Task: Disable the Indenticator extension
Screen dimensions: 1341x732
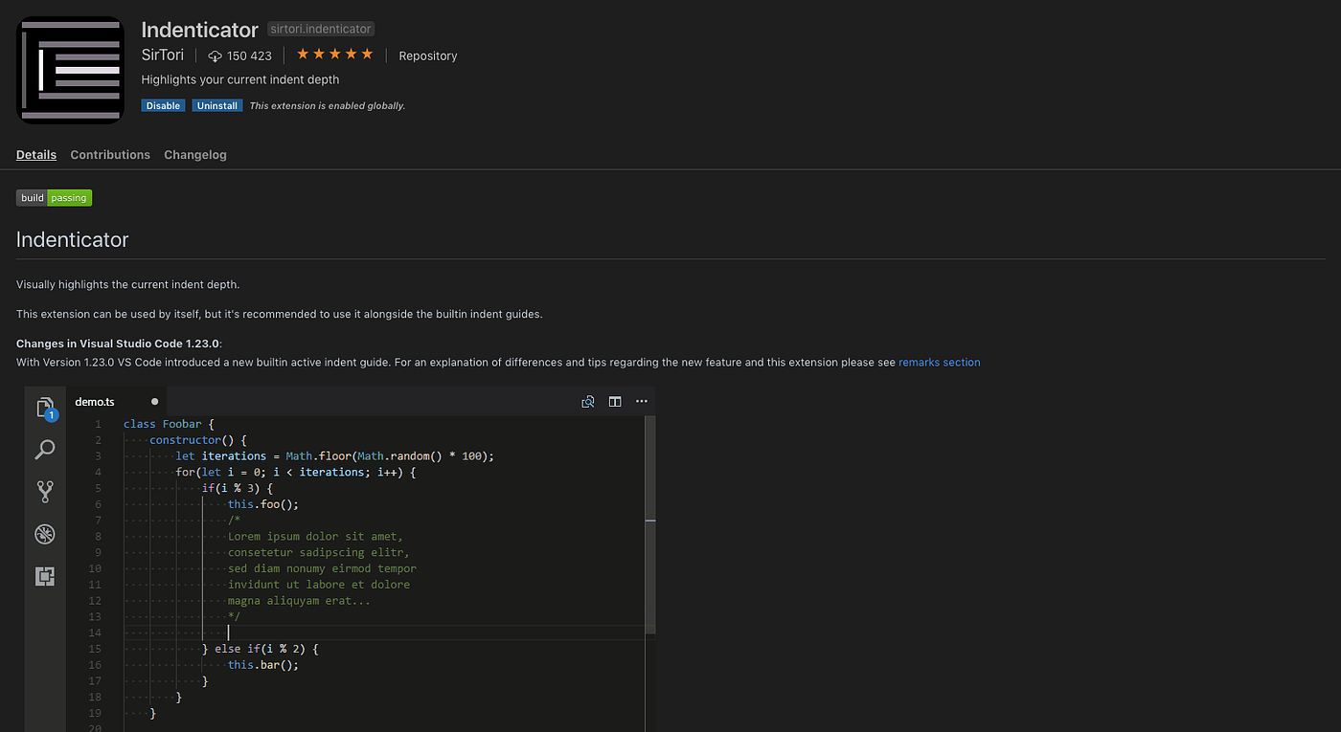Action: coord(163,105)
